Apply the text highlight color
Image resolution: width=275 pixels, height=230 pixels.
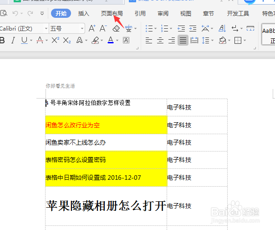coord(96,40)
